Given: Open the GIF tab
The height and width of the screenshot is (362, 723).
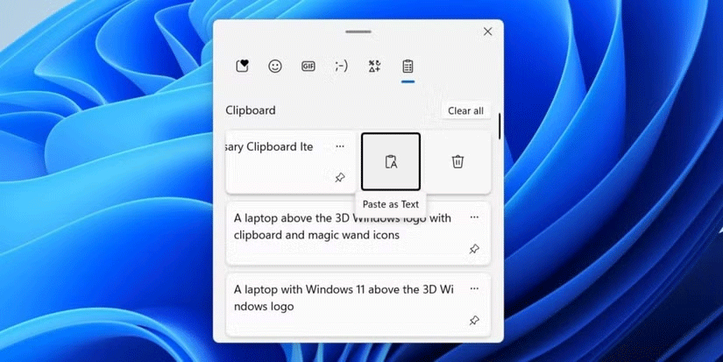Looking at the screenshot, I should 308,67.
